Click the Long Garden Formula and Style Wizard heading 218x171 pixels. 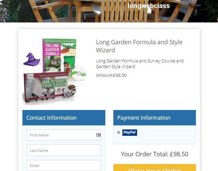coord(139,46)
